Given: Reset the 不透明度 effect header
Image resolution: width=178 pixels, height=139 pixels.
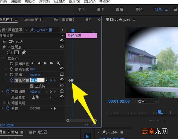Looking at the screenshot, I should click(x=62, y=46).
